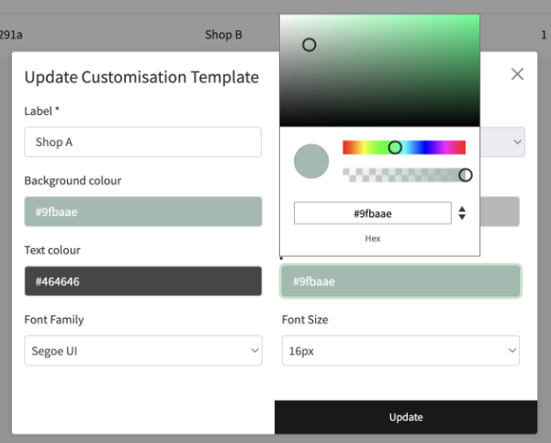Open the partially hidden dropdown right of picker
Screen dimensions: 551x443
pyautogui.click(x=512, y=142)
